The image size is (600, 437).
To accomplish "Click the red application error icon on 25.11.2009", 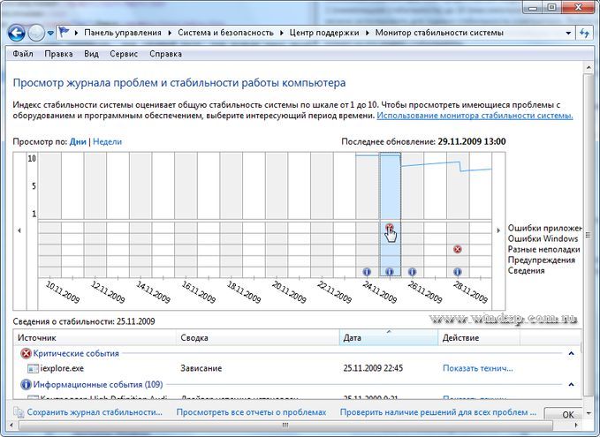I will (x=390, y=228).
